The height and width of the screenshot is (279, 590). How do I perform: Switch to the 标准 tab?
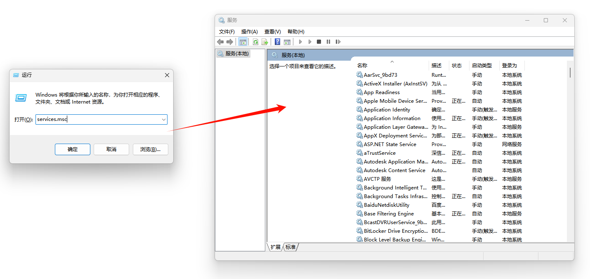(x=290, y=247)
